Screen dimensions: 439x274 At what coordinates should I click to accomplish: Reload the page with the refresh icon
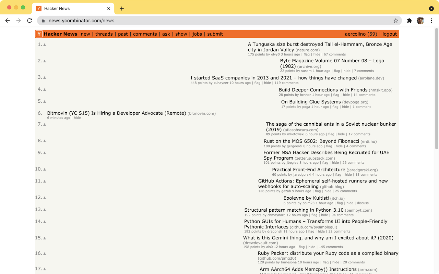coord(29,21)
